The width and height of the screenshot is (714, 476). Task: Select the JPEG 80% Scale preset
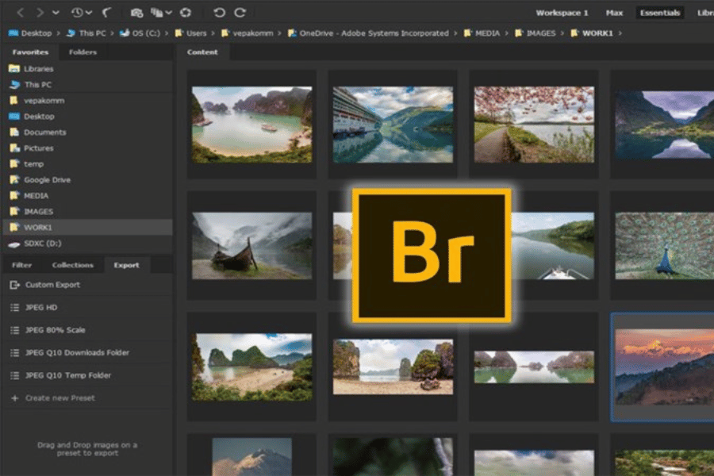(55, 330)
